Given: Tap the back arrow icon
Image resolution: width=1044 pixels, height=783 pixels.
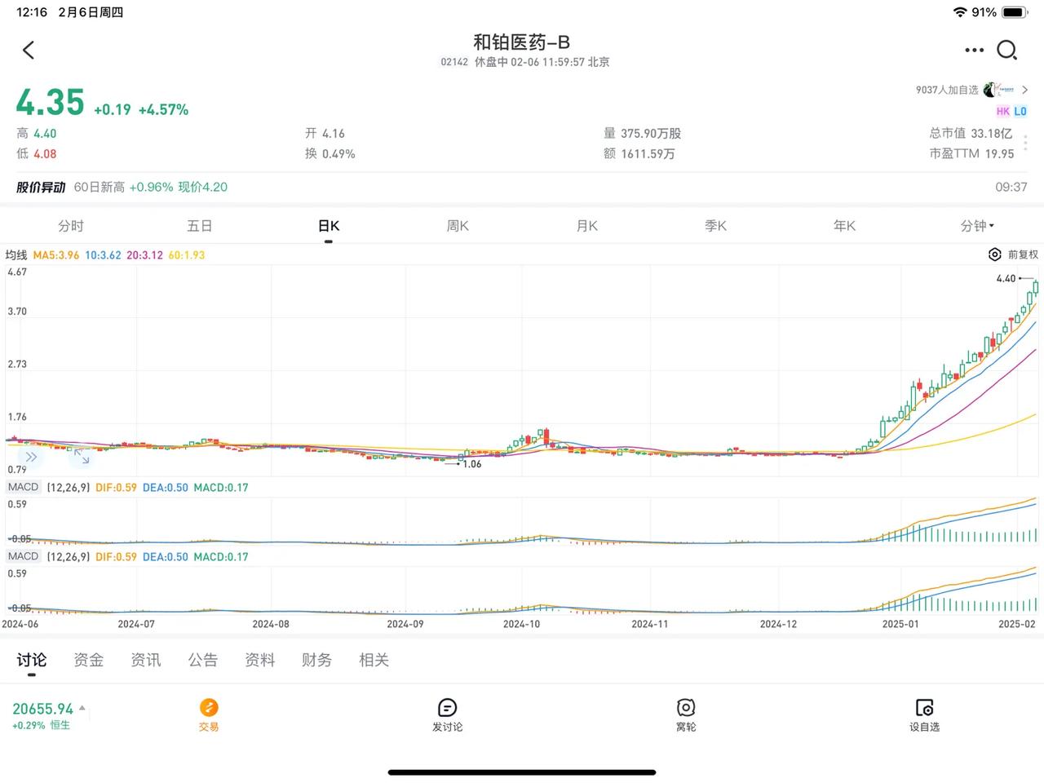Looking at the screenshot, I should pos(29,51).
